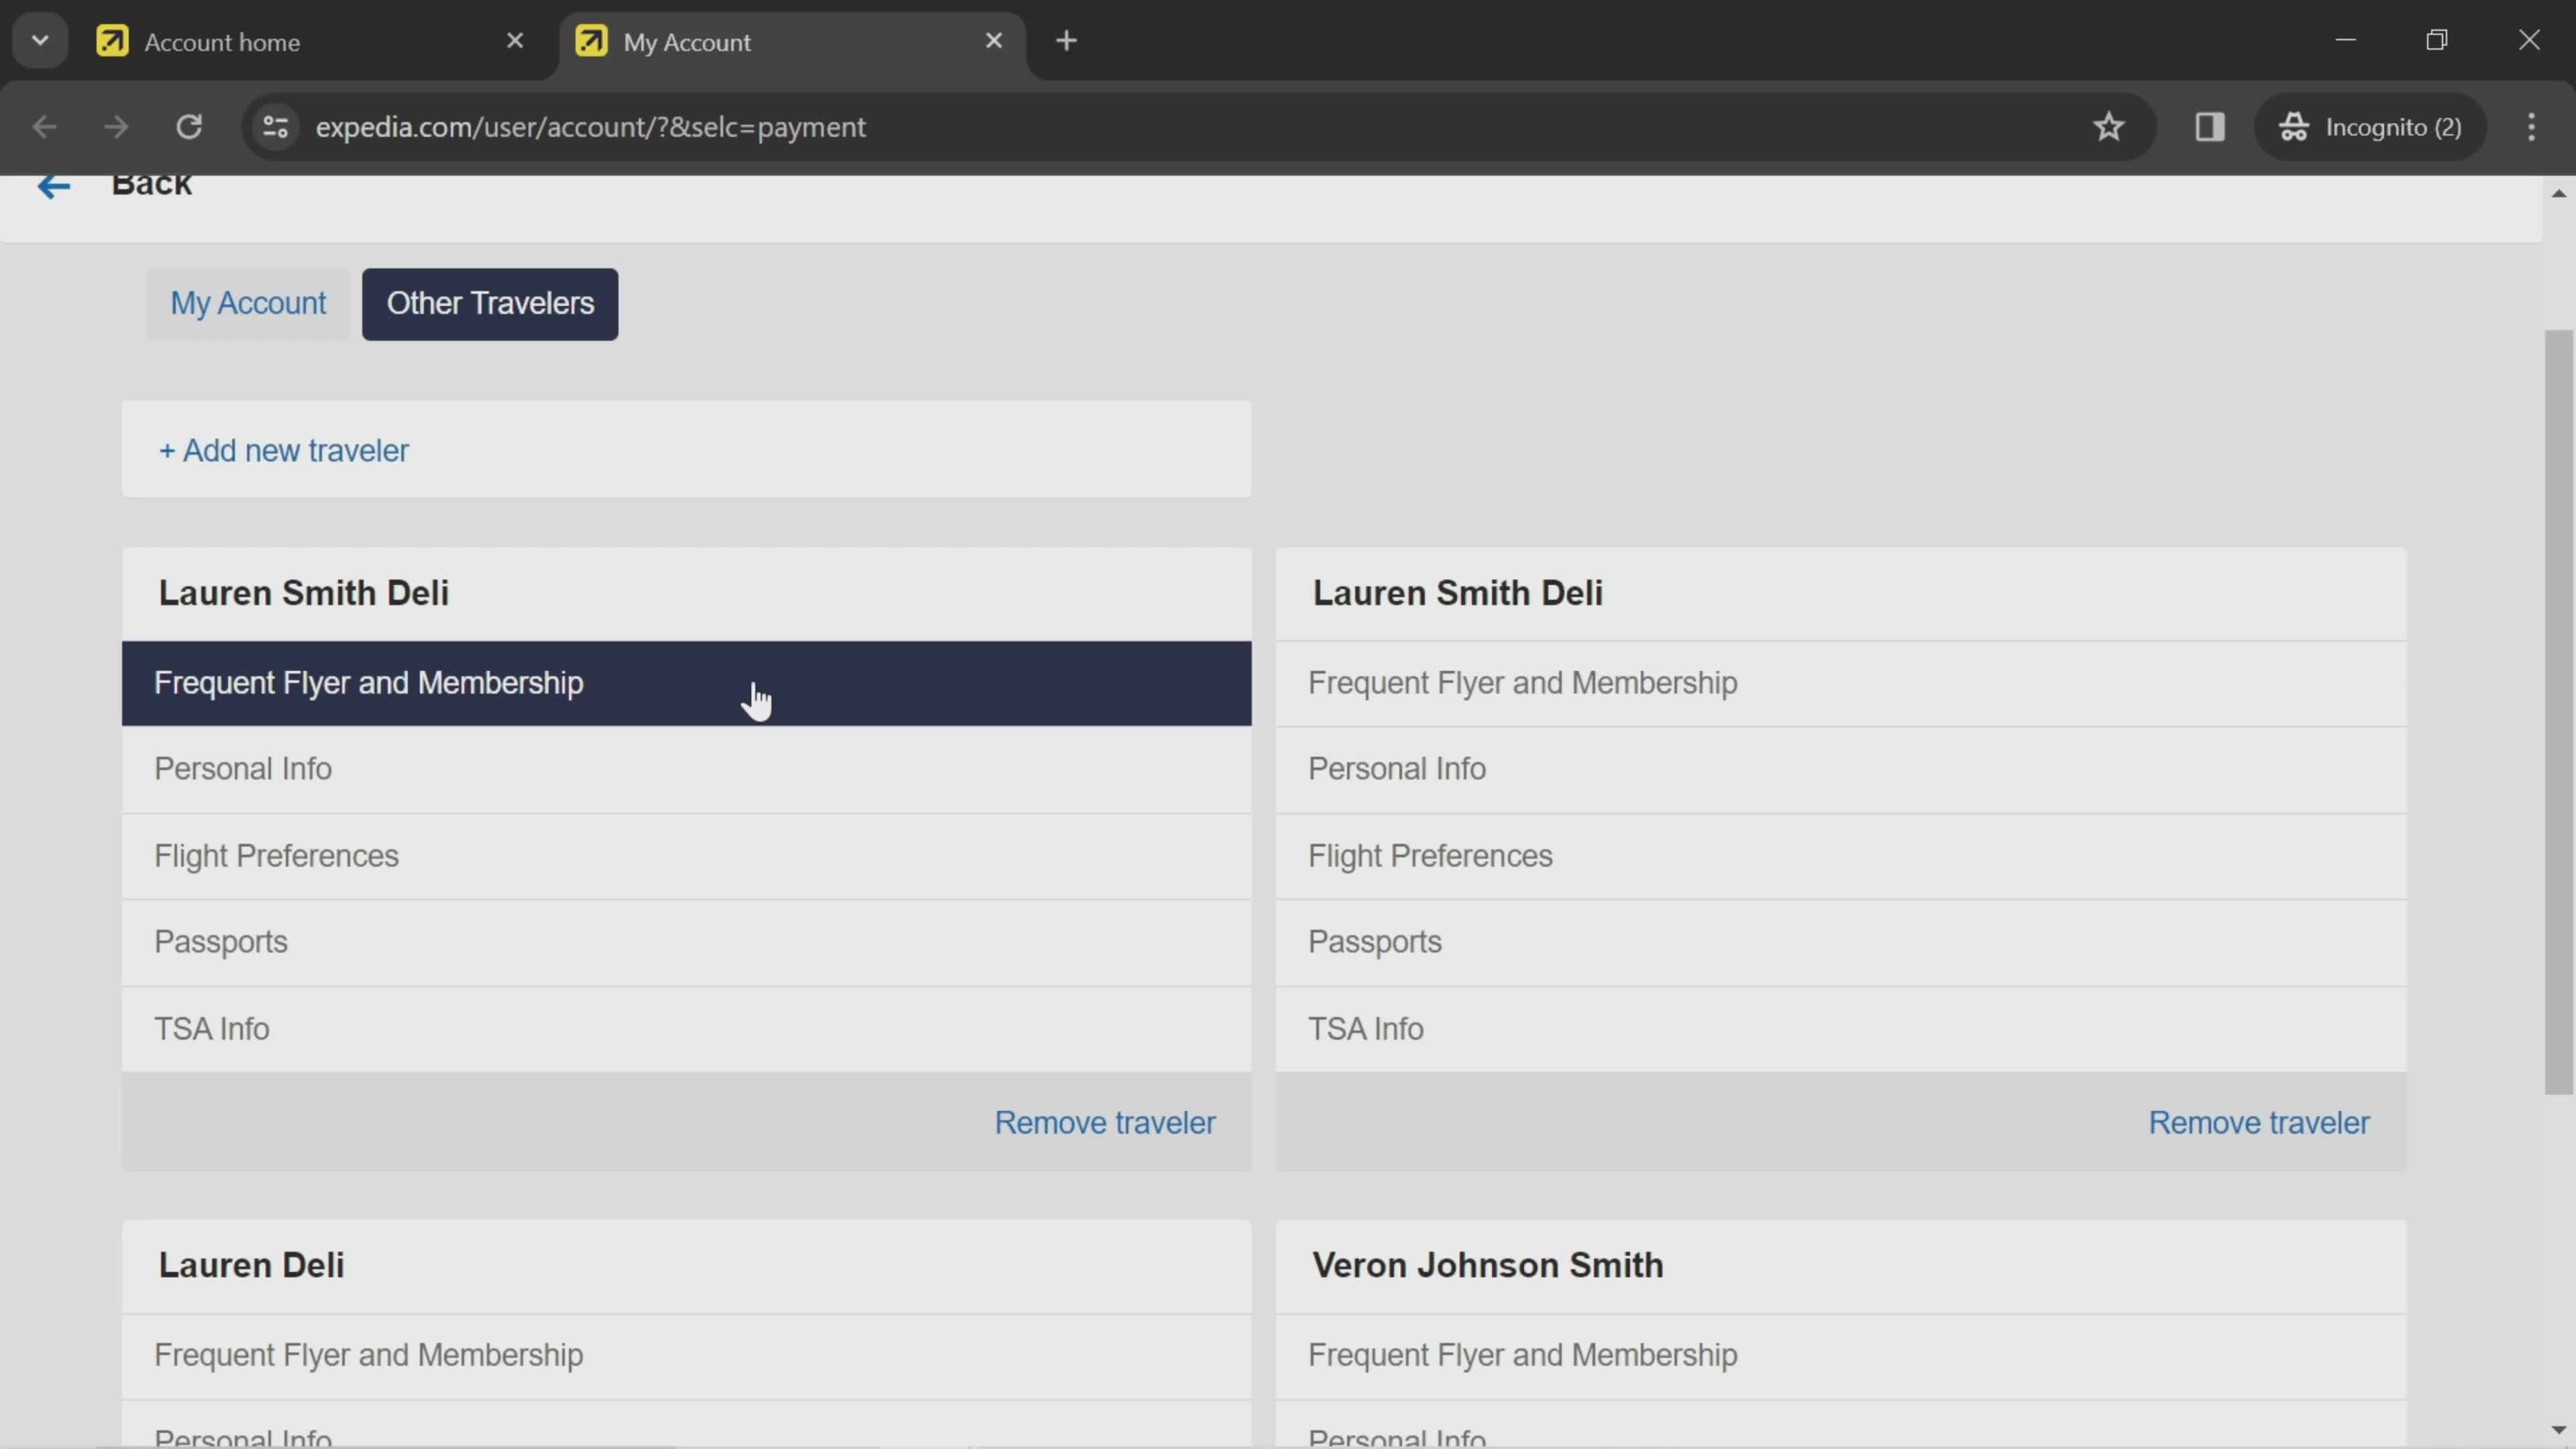Click Remove traveler link for left Lauren Smith Deli
This screenshot has height=1449, width=2576.
1106,1122
